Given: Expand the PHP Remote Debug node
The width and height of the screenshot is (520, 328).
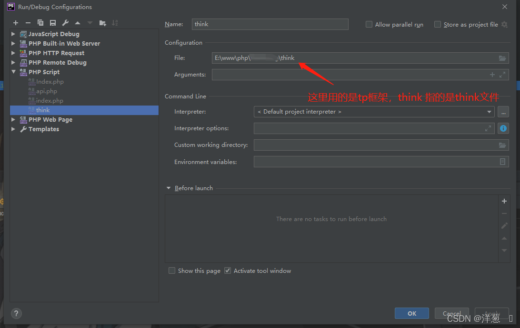Looking at the screenshot, I should click(13, 62).
